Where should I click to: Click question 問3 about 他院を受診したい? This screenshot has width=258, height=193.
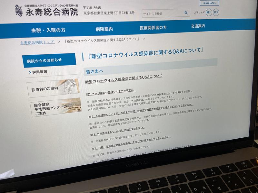coord(117,132)
